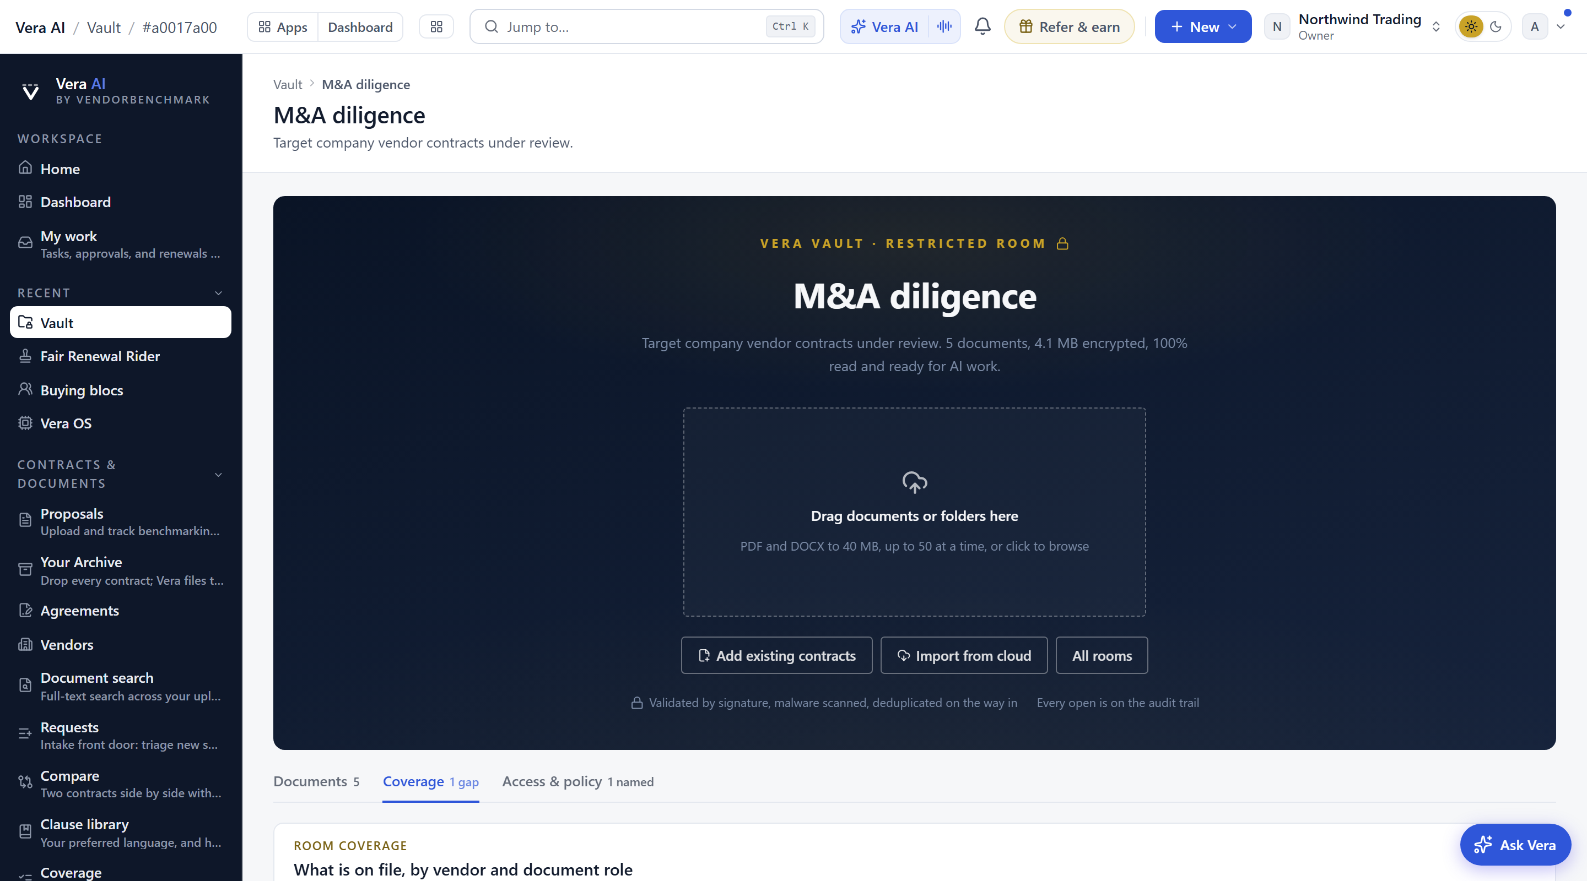Open the Access & policy tab
This screenshot has height=881, width=1587.
(578, 781)
